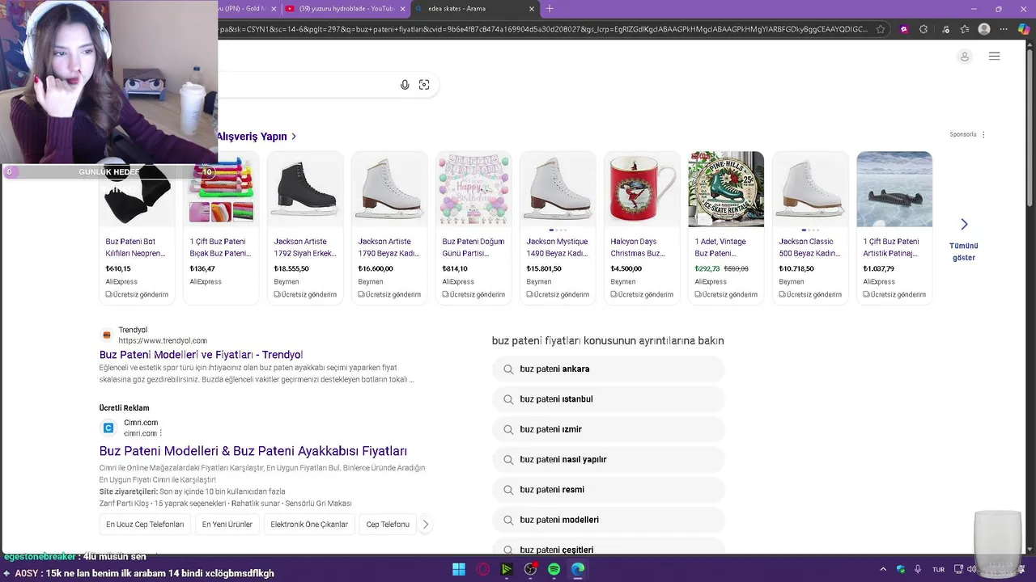
Task: Show hidden system tray icons
Action: 883,569
